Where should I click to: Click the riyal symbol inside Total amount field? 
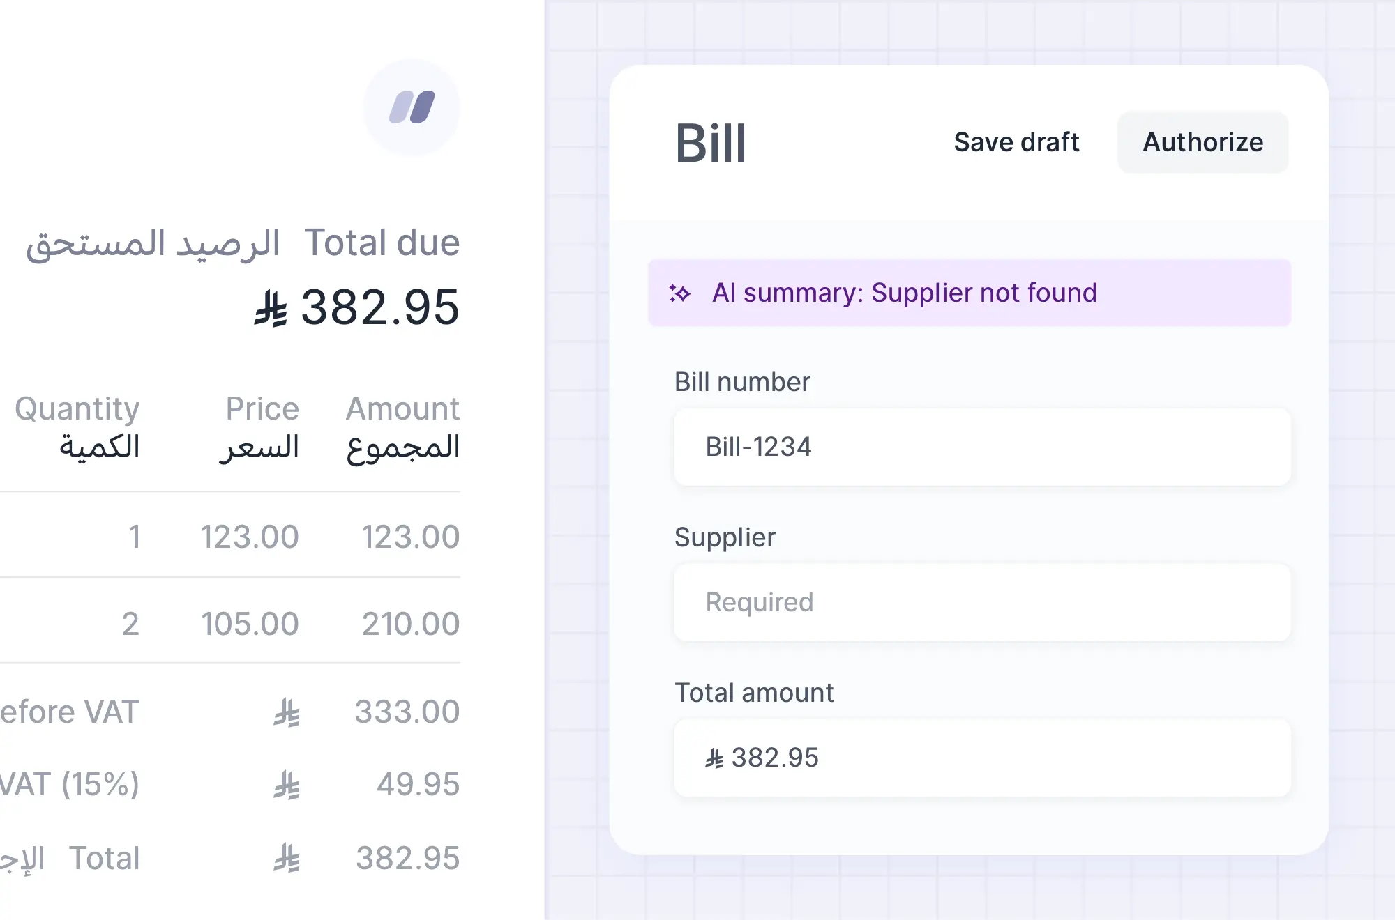click(x=714, y=758)
